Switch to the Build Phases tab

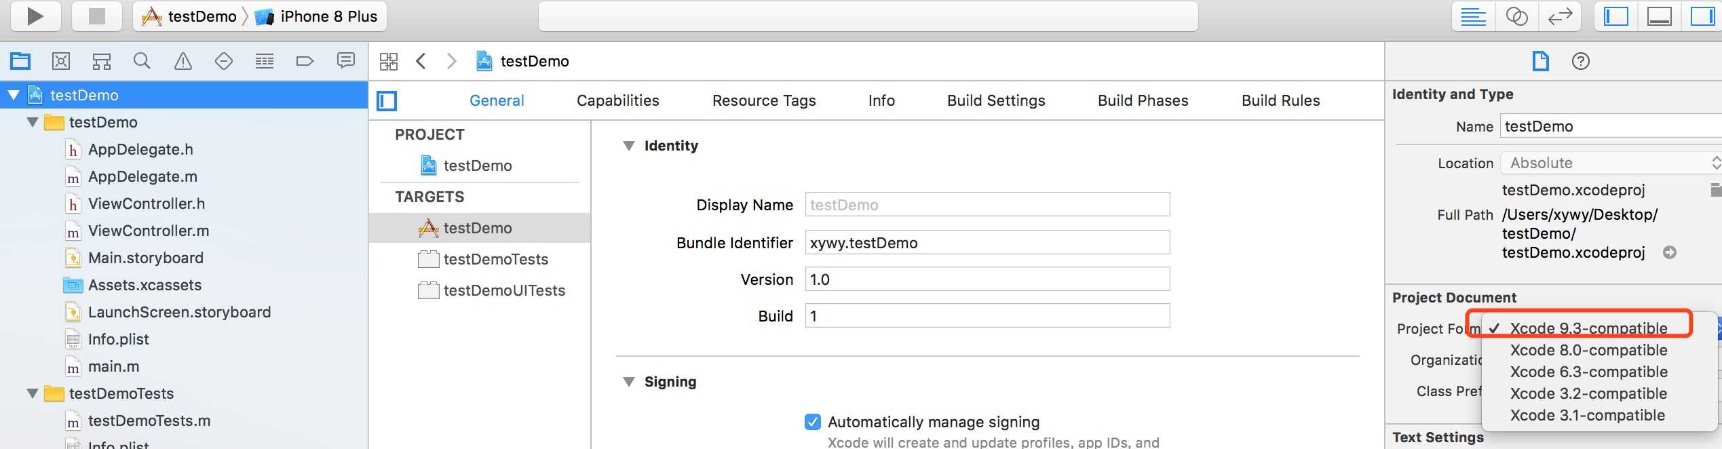click(1143, 100)
